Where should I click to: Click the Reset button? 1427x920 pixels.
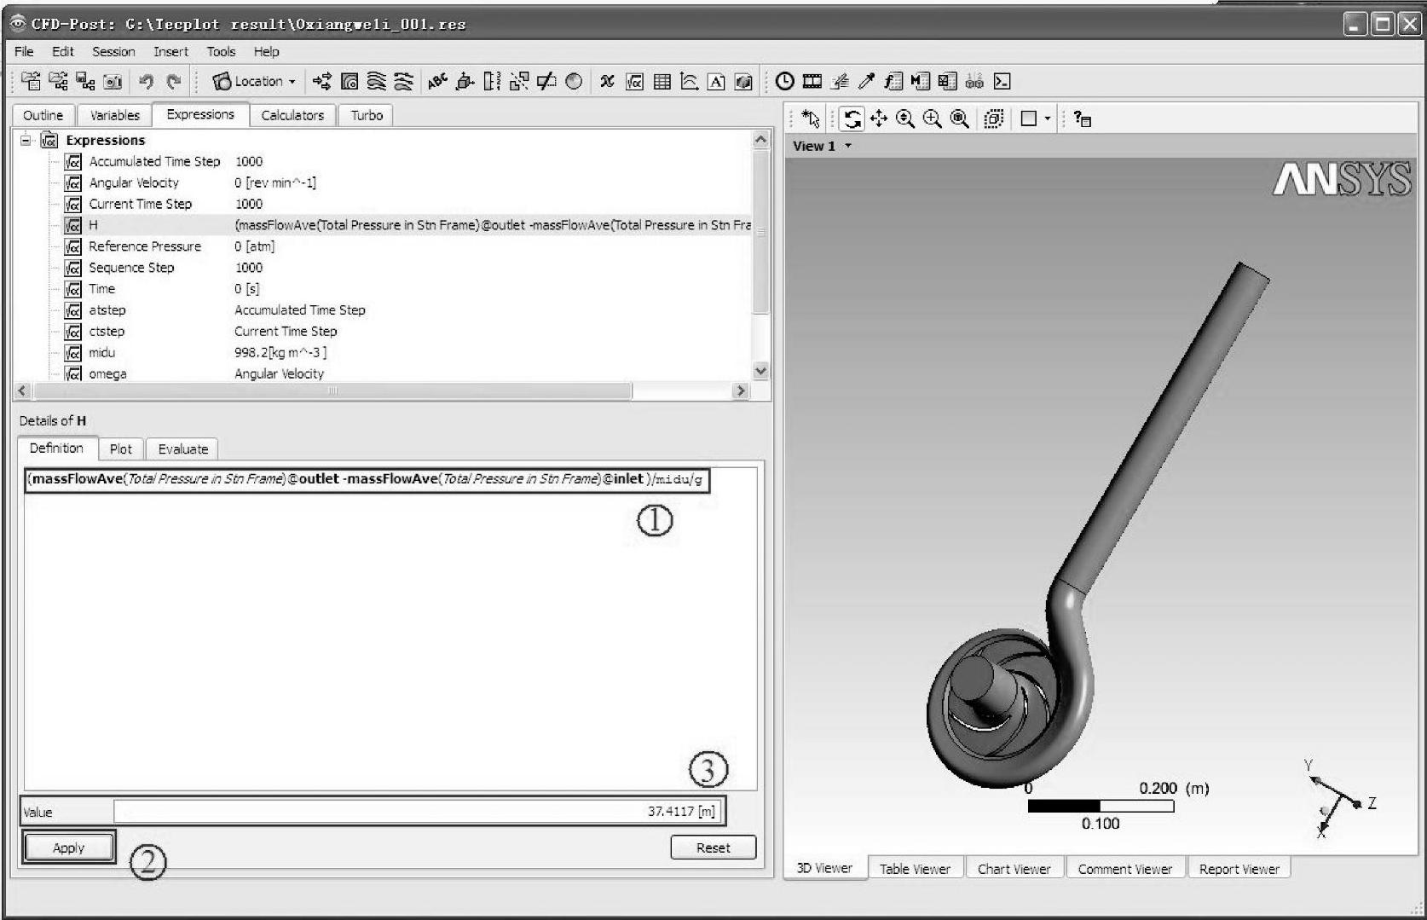tap(713, 848)
